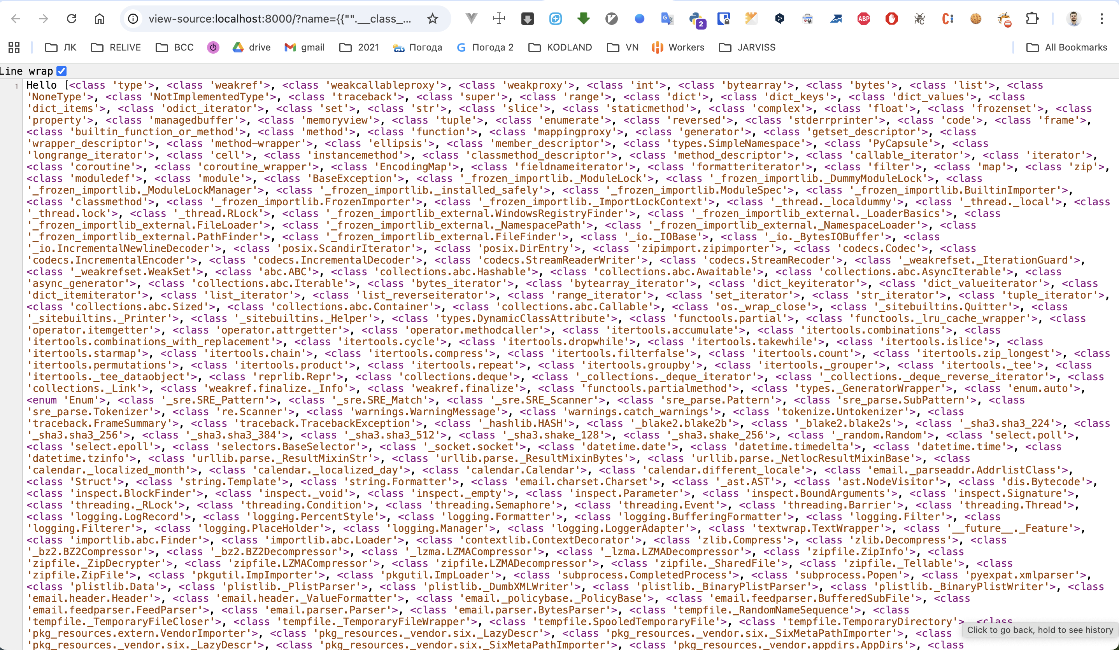Open the apps grid in bookmarks bar
The height and width of the screenshot is (650, 1119).
[14, 47]
